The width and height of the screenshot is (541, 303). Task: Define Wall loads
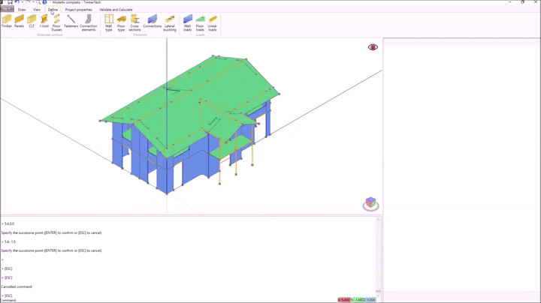(x=188, y=22)
